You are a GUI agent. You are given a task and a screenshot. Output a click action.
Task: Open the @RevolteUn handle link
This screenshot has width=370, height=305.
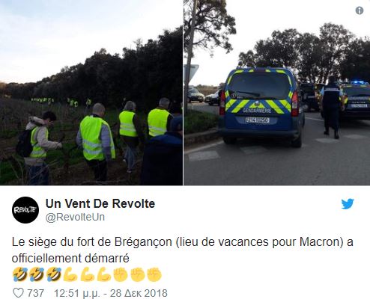click(75, 217)
